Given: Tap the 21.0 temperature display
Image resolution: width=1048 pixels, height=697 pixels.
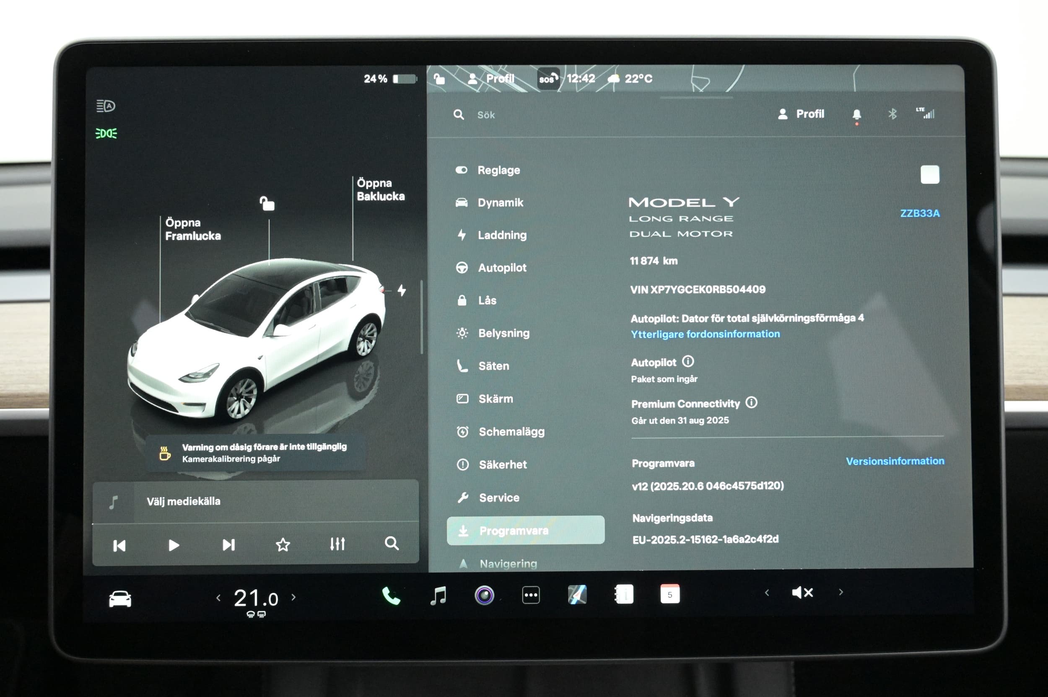Looking at the screenshot, I should coord(256,599).
